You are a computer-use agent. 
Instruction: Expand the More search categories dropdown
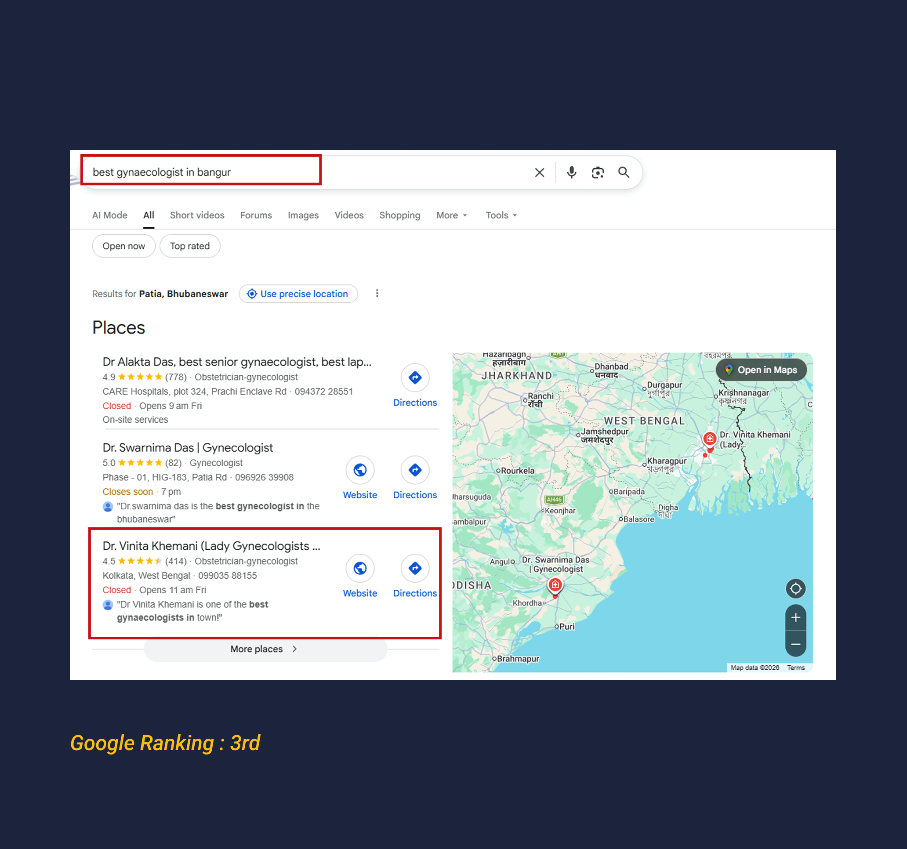click(451, 215)
